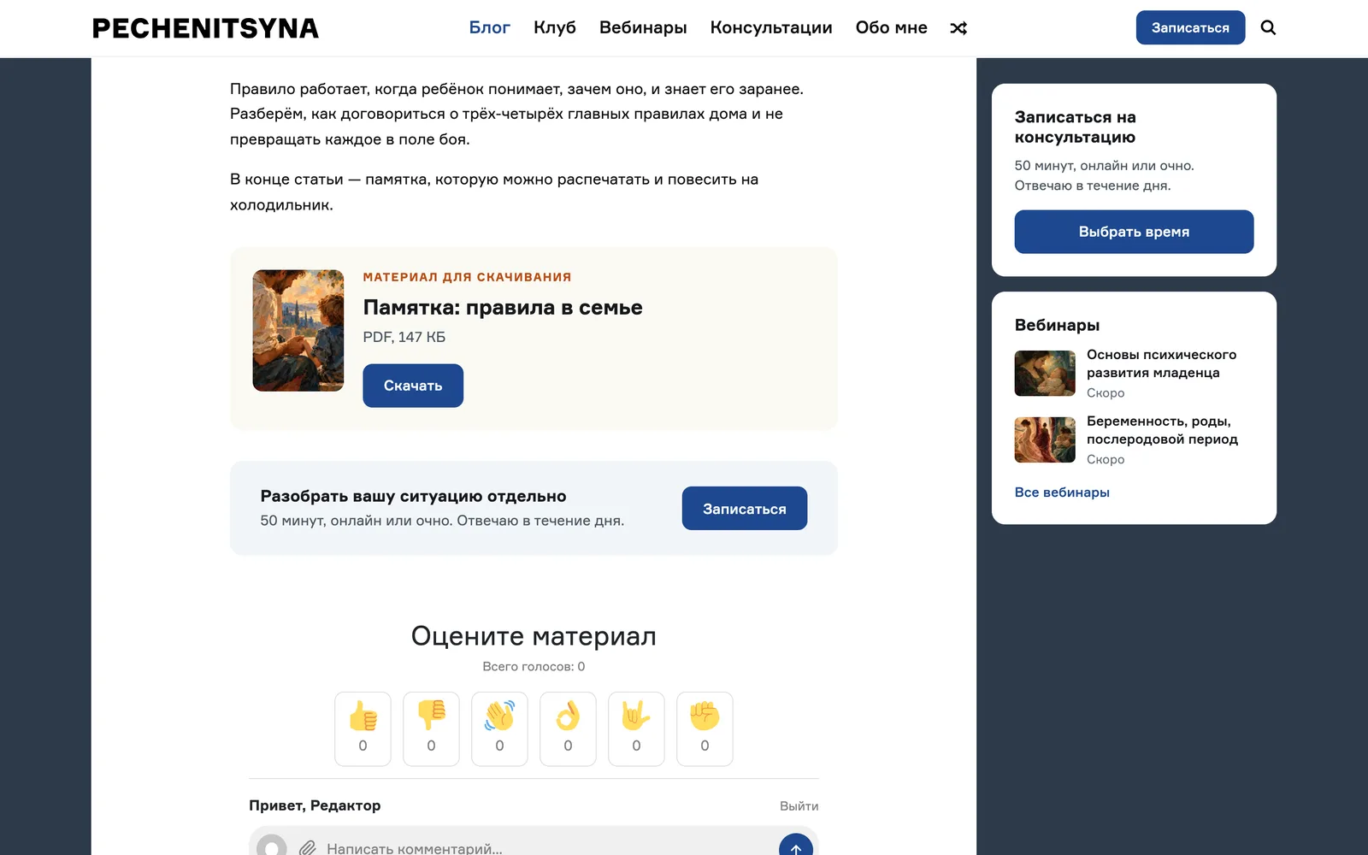Choose the raised fist reaction
Viewport: 1368px width, 855px height.
pos(705,728)
